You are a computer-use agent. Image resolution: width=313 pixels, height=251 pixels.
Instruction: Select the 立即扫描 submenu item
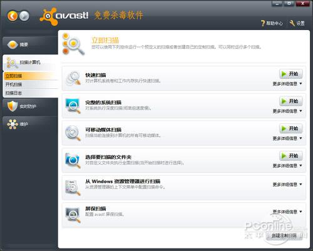coord(31,76)
